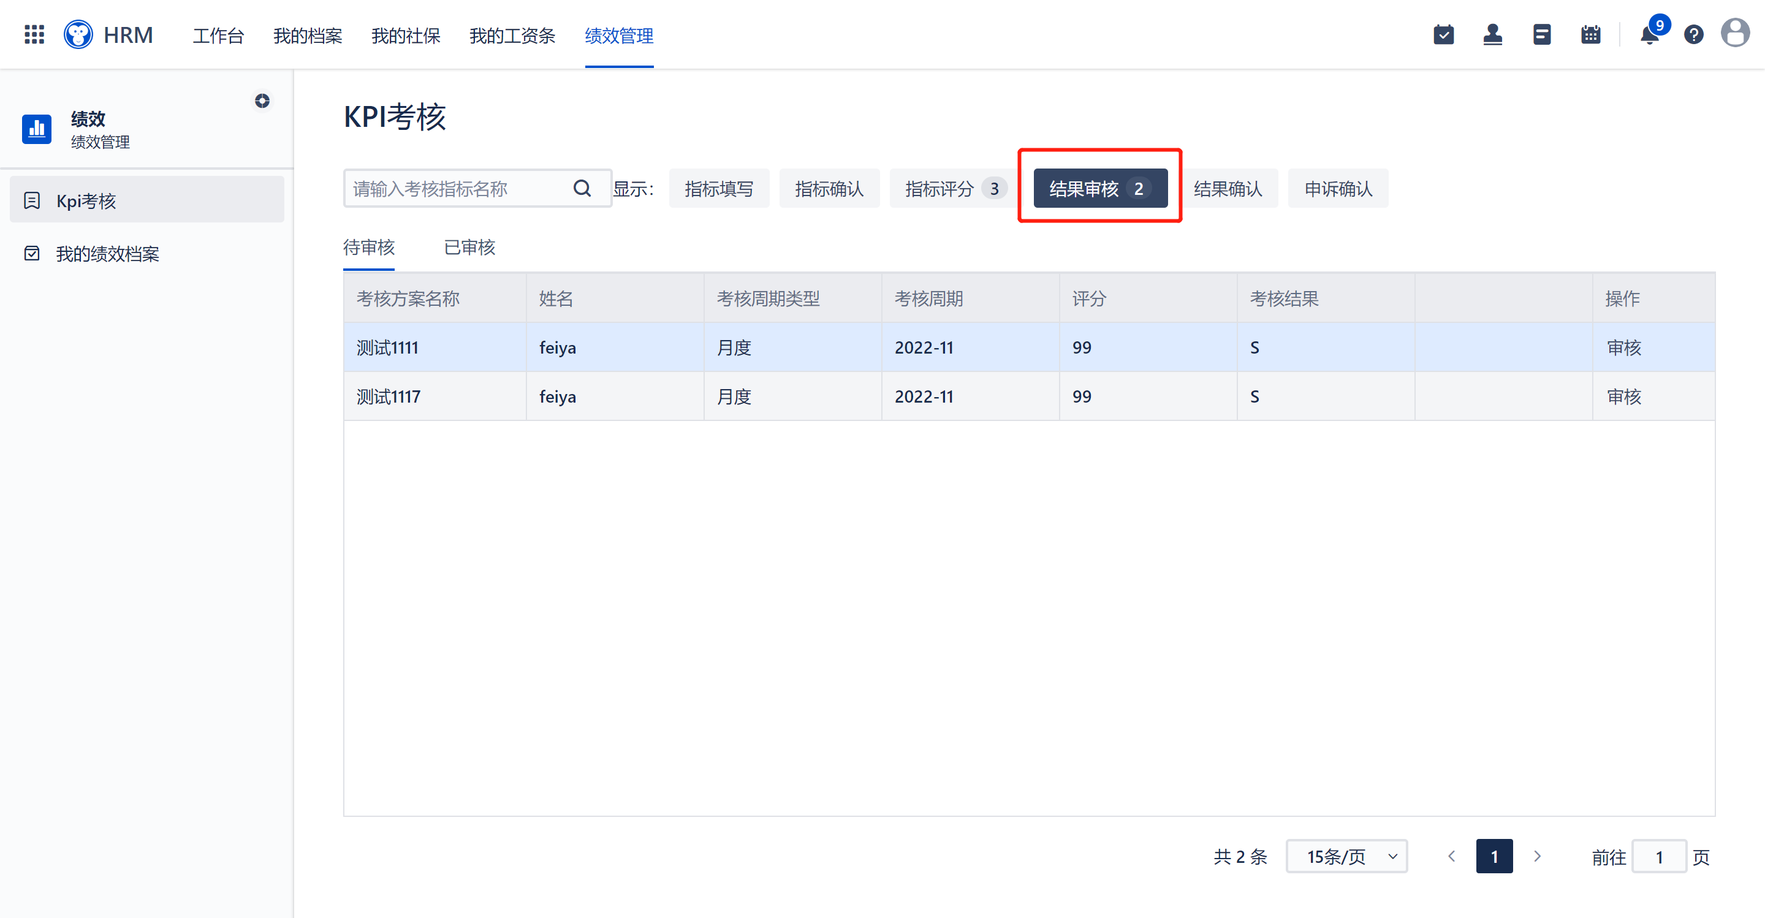This screenshot has height=918, width=1765.
Task: Show the 指标评分 filter with 3 badge
Action: [956, 188]
